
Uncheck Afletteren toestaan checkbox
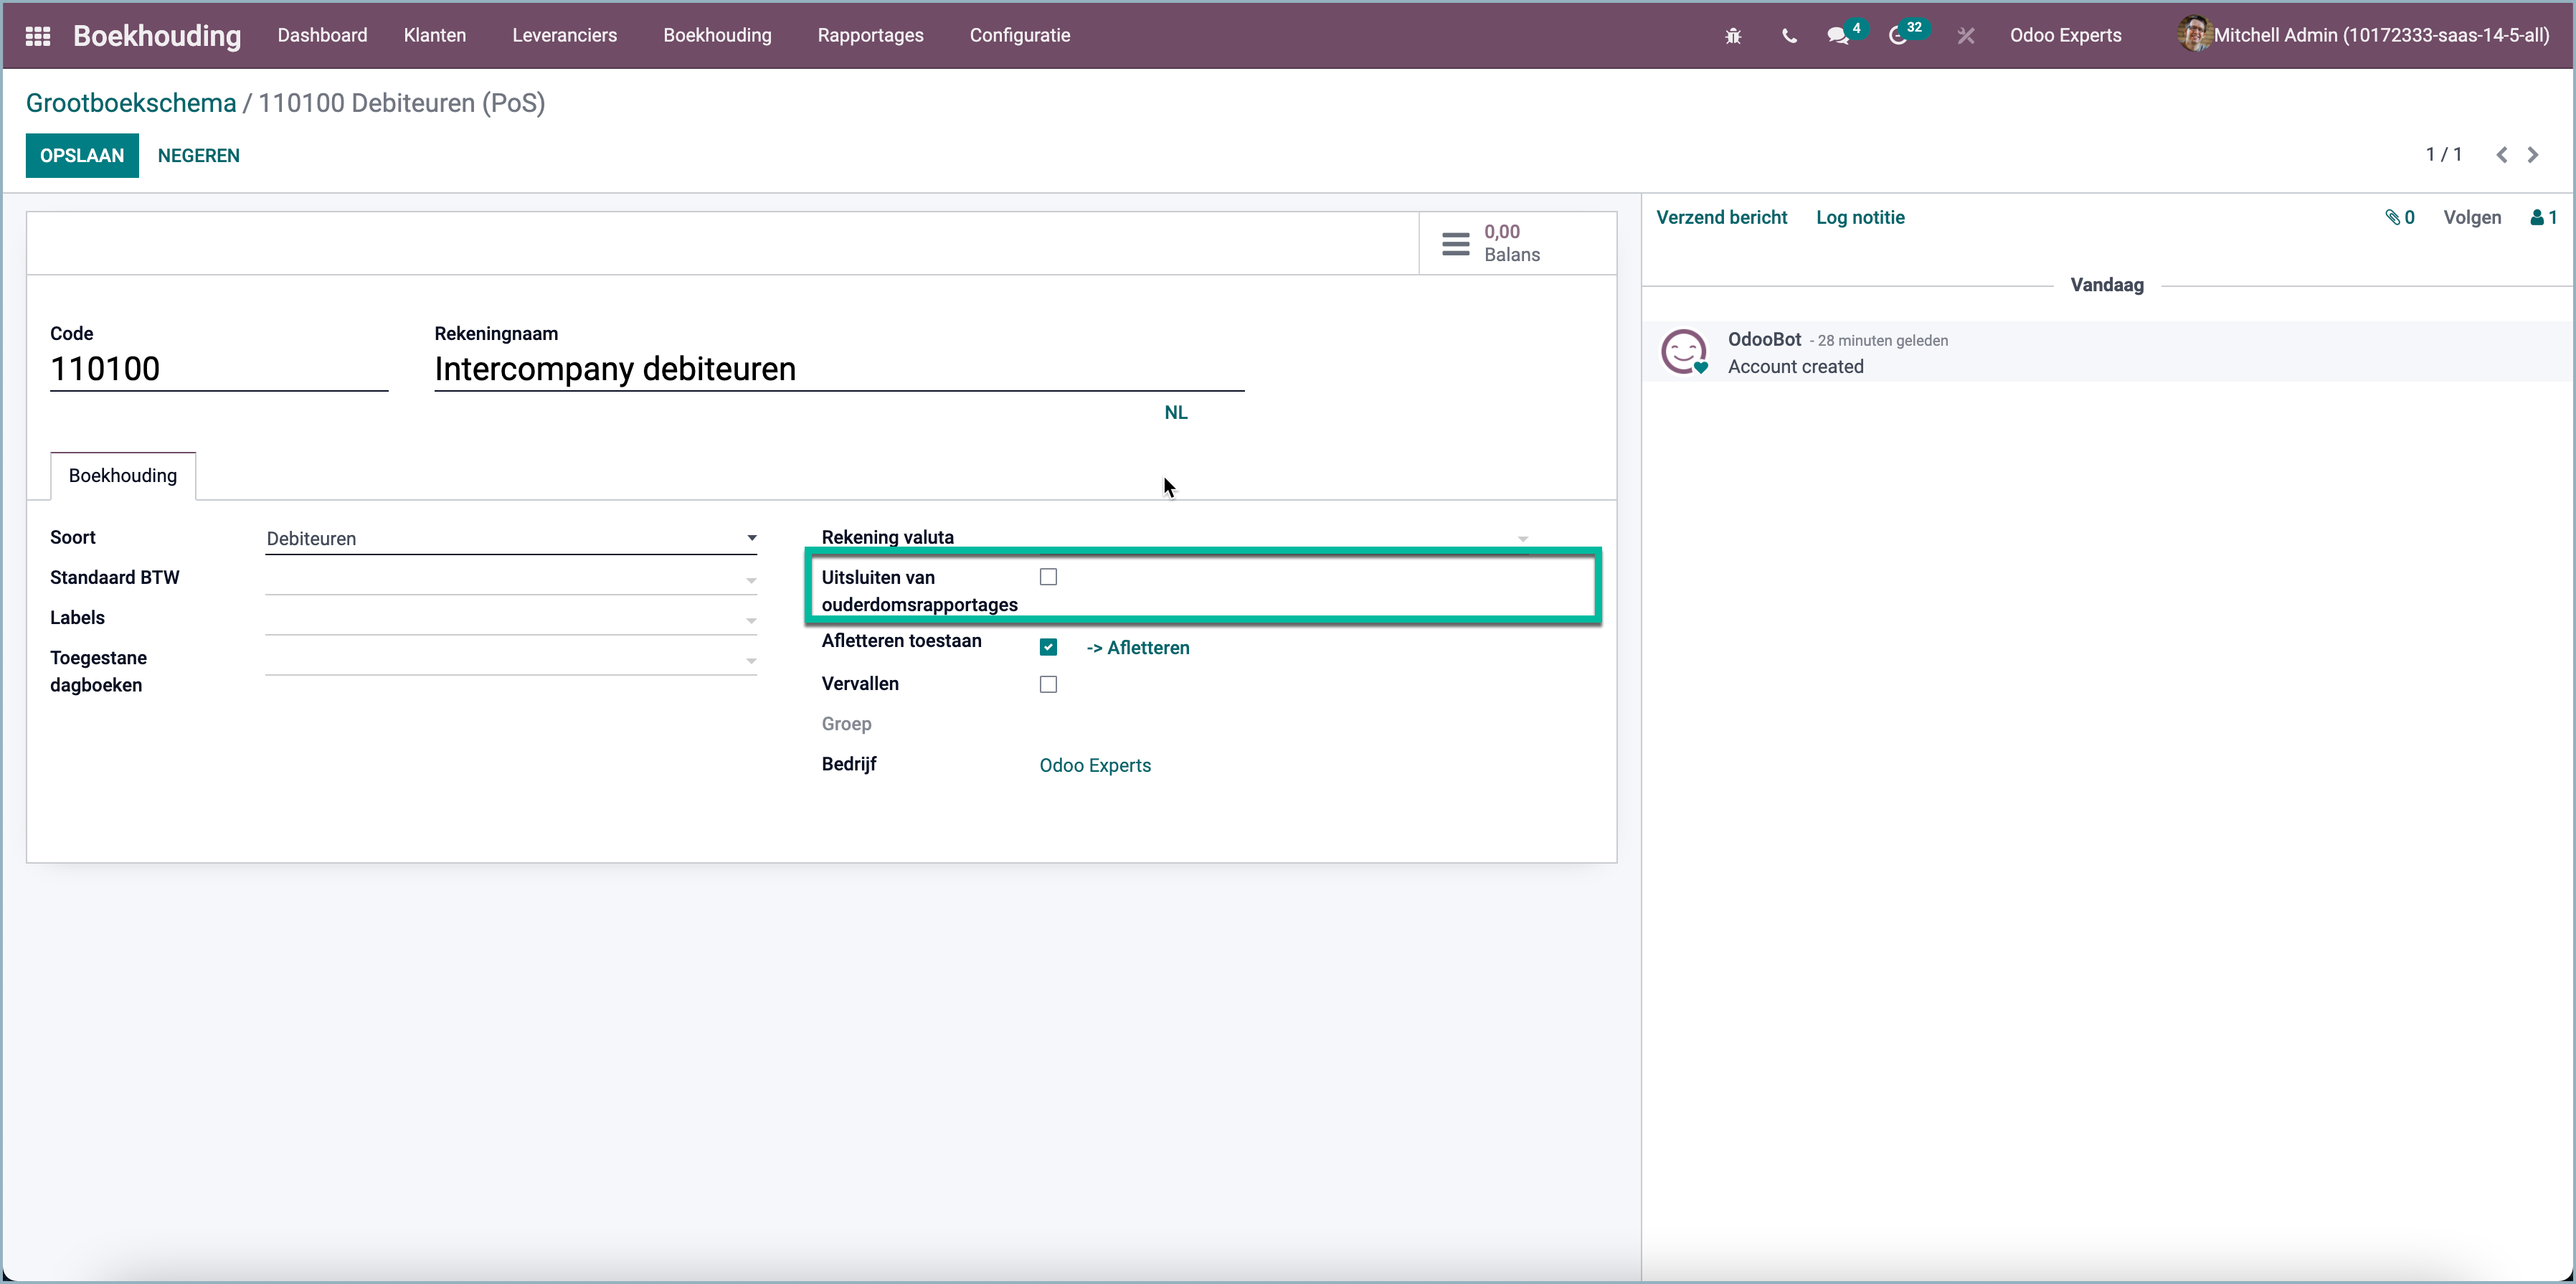[x=1048, y=647]
